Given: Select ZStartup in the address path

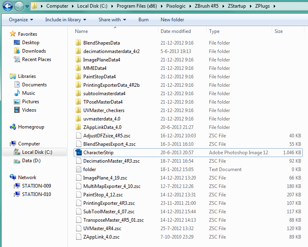Looking at the screenshot, I should click(x=237, y=6).
